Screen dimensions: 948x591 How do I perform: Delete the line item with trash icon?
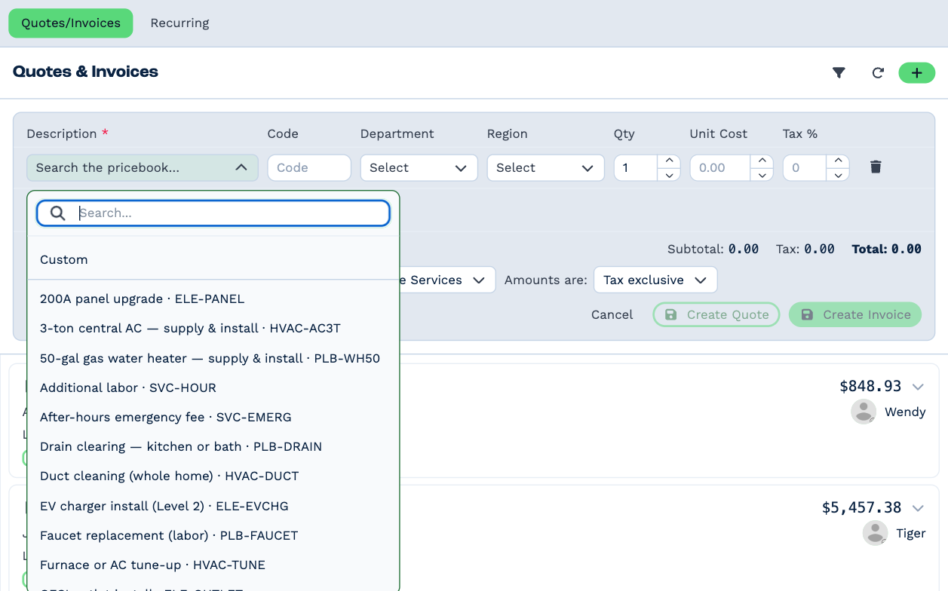coord(876,167)
